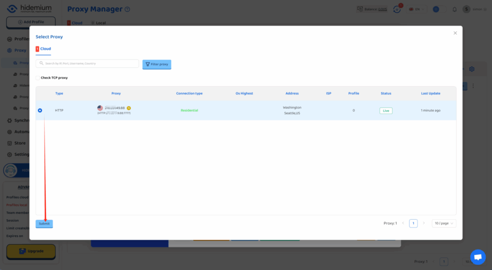Click next page arrow in dialog
Image resolution: width=492 pixels, height=270 pixels.
424,223
